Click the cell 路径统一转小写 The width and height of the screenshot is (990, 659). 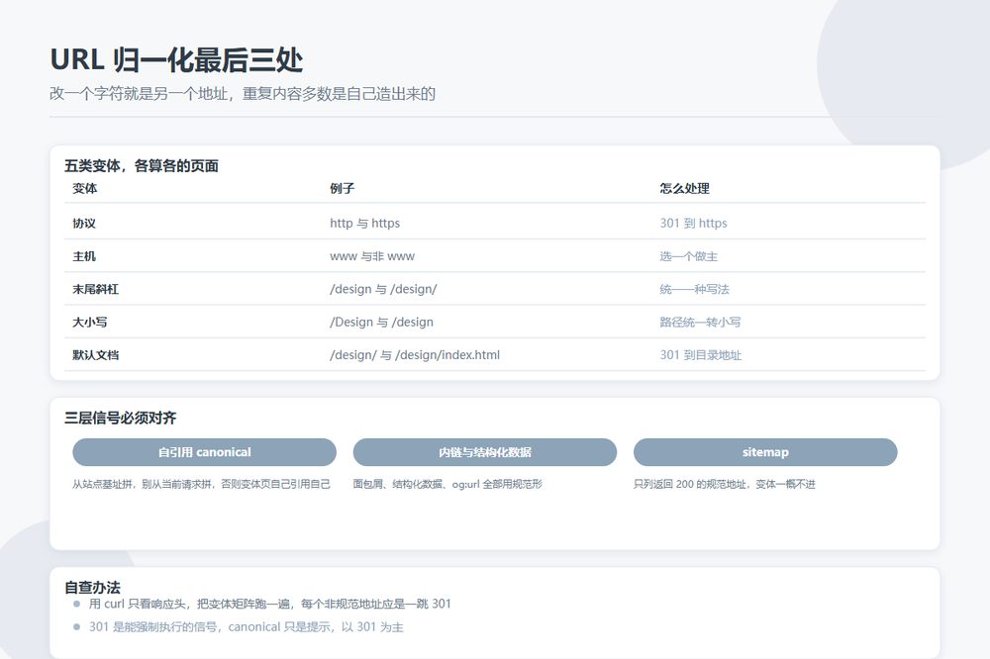(x=700, y=322)
